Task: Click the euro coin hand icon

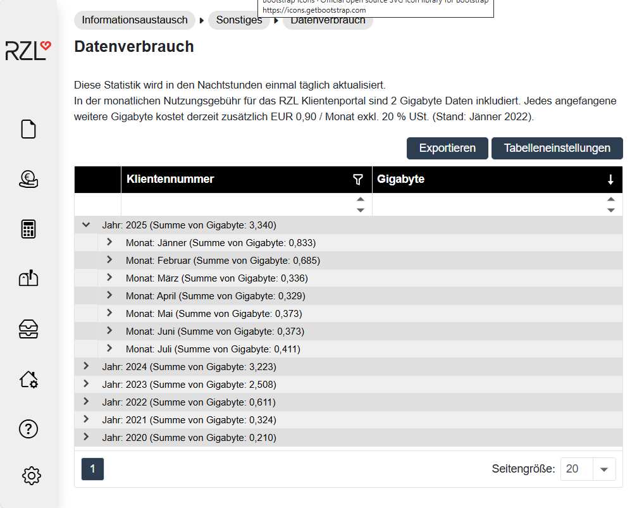Action: coord(28,179)
